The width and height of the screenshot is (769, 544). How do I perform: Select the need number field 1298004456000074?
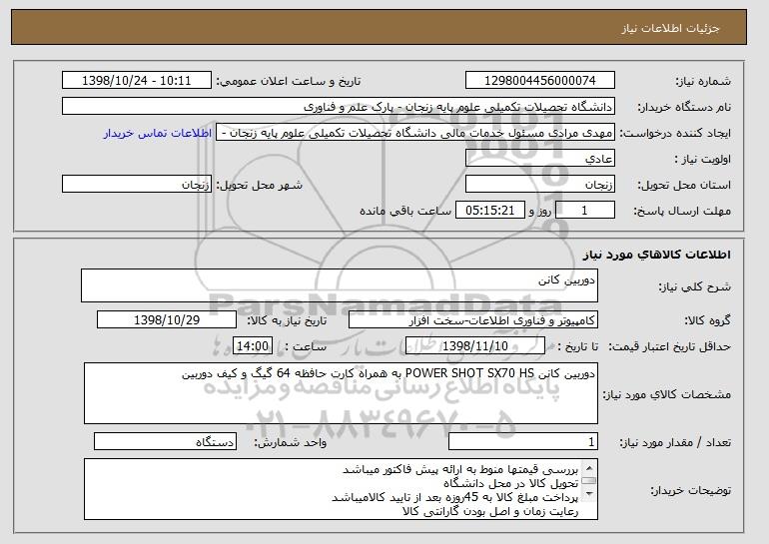540,81
